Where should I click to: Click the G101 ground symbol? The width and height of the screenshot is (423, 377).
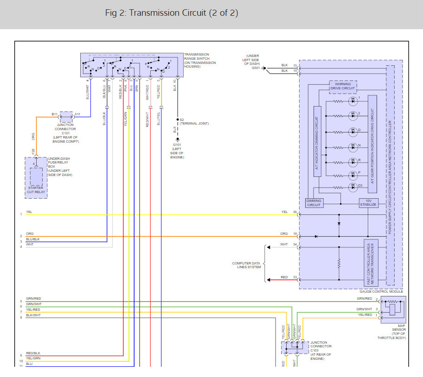pos(178,140)
